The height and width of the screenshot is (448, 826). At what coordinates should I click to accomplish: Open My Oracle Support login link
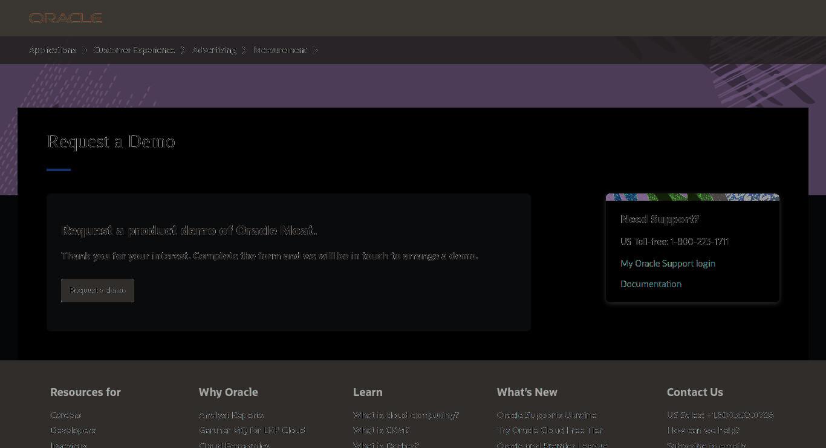(x=668, y=264)
